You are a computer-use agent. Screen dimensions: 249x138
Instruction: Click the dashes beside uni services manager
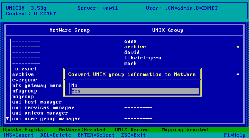[138, 108]
